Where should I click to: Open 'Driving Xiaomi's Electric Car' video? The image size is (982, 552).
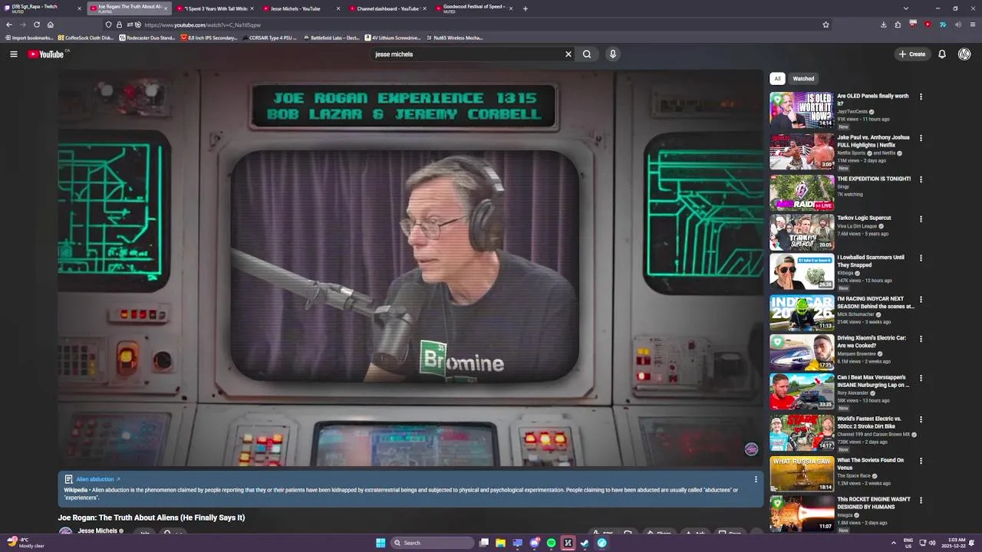click(x=872, y=341)
